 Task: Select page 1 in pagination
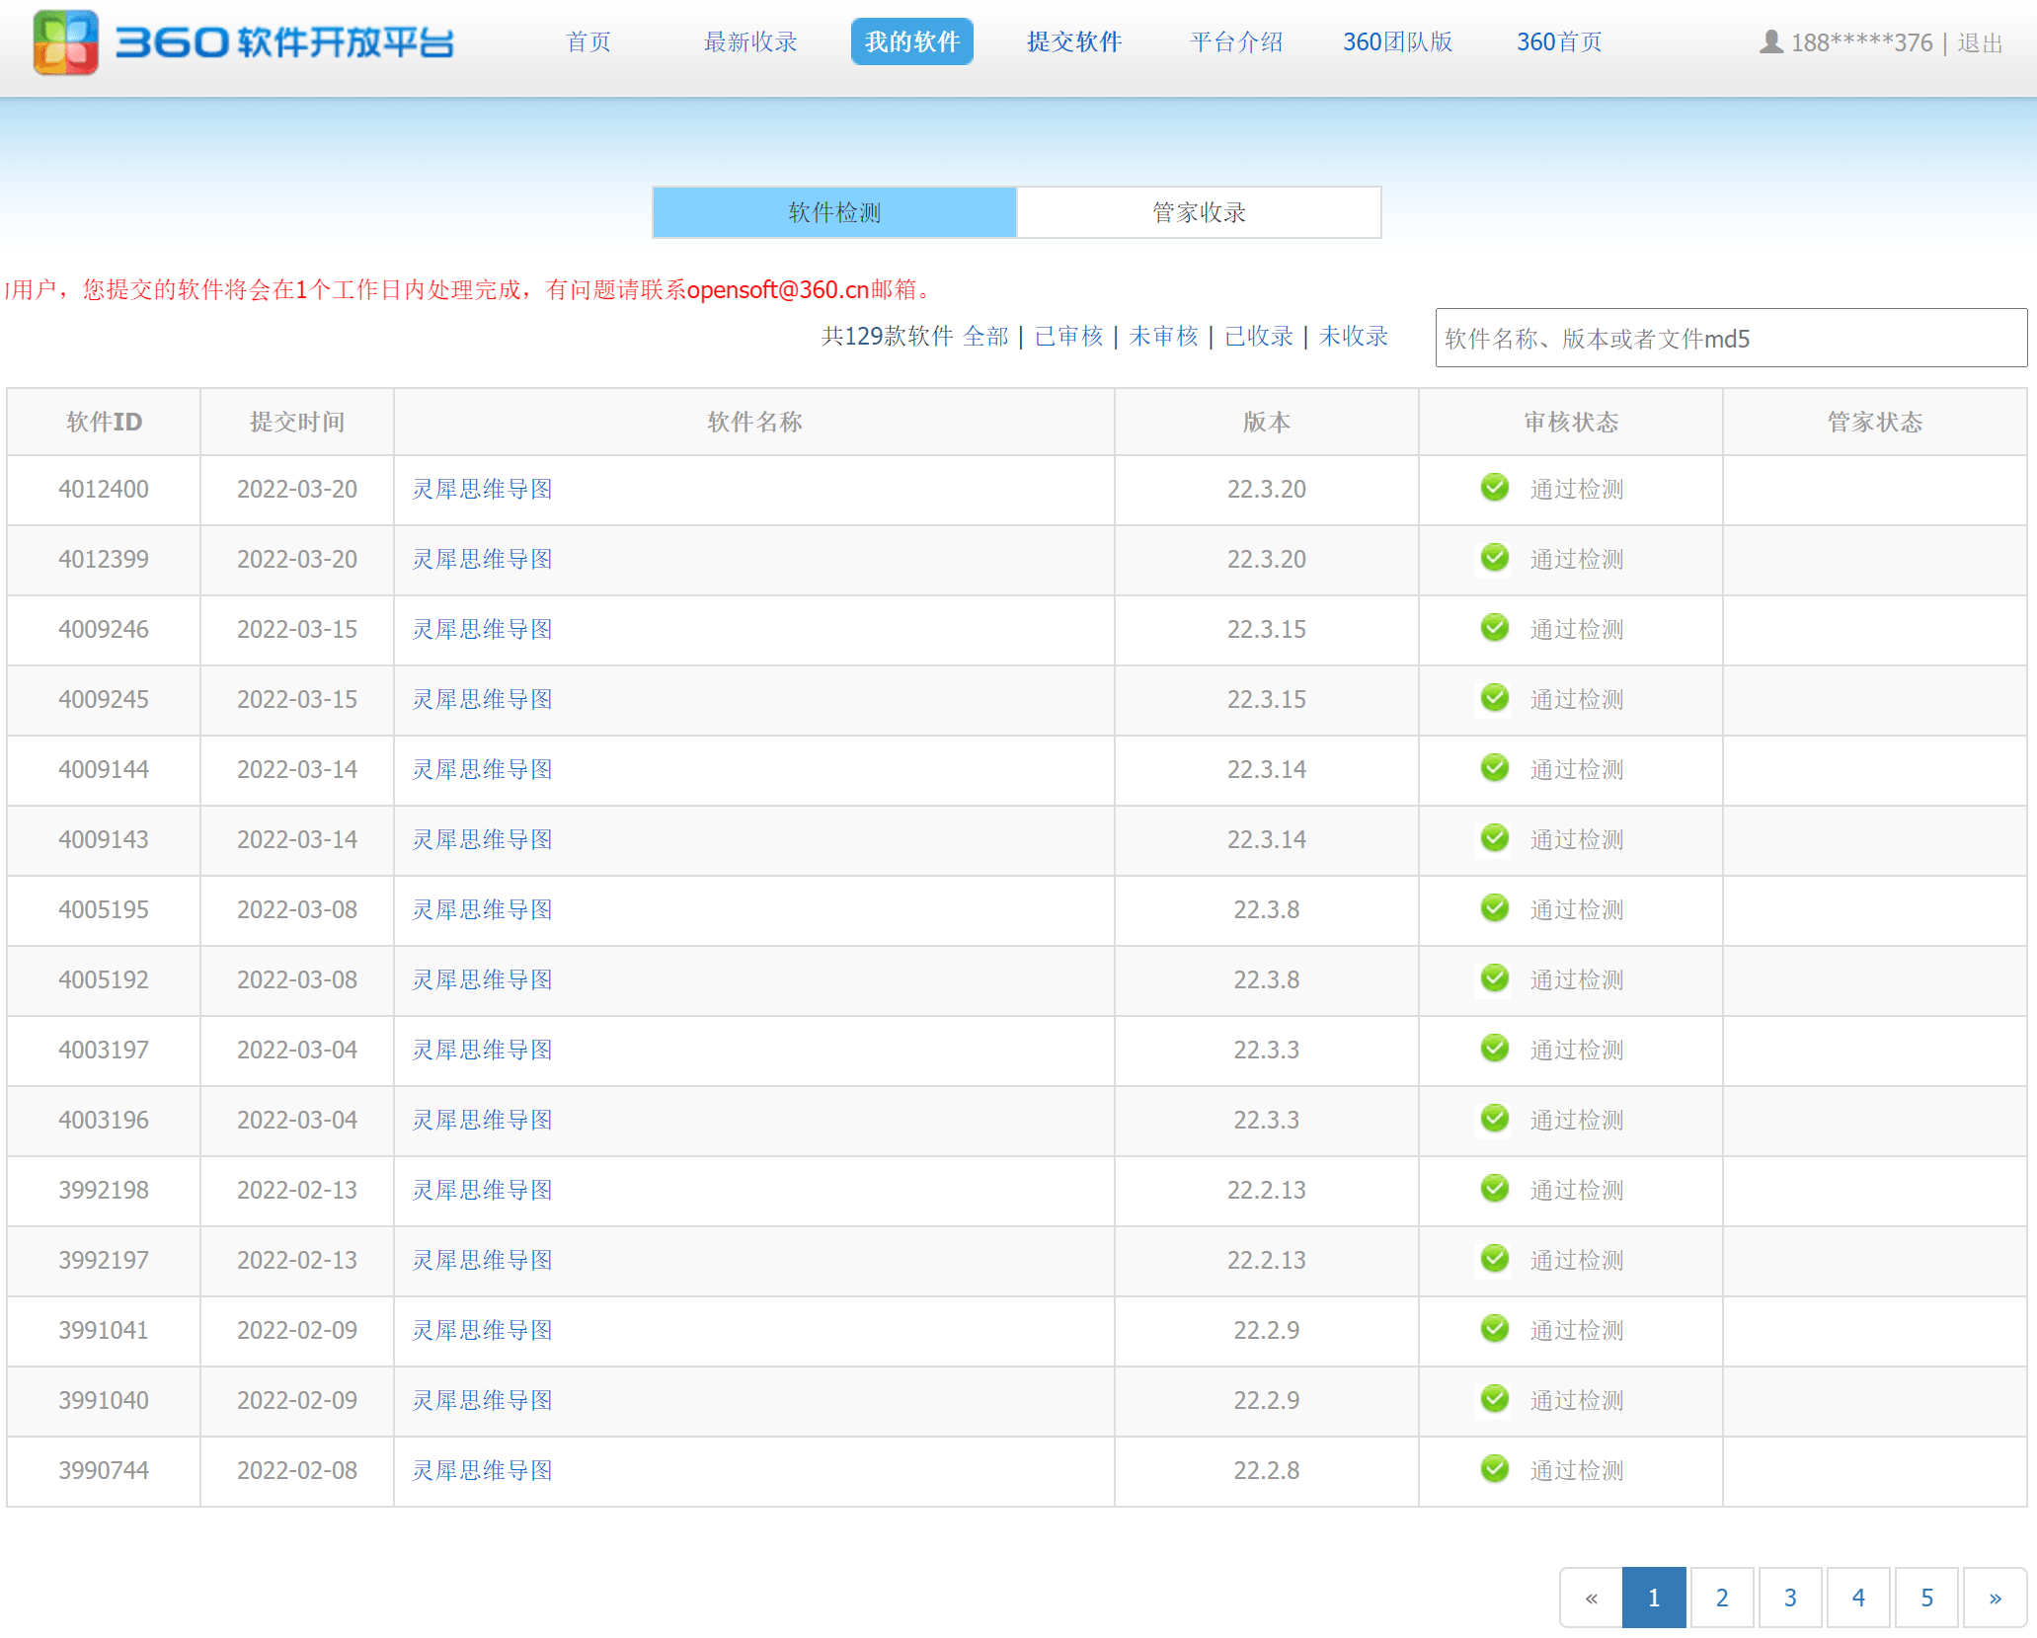(1654, 1598)
